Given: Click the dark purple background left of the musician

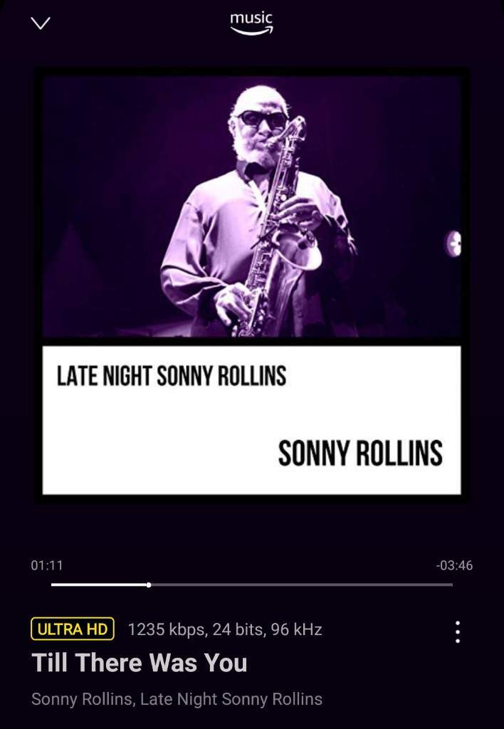Looking at the screenshot, I should pos(103,186).
